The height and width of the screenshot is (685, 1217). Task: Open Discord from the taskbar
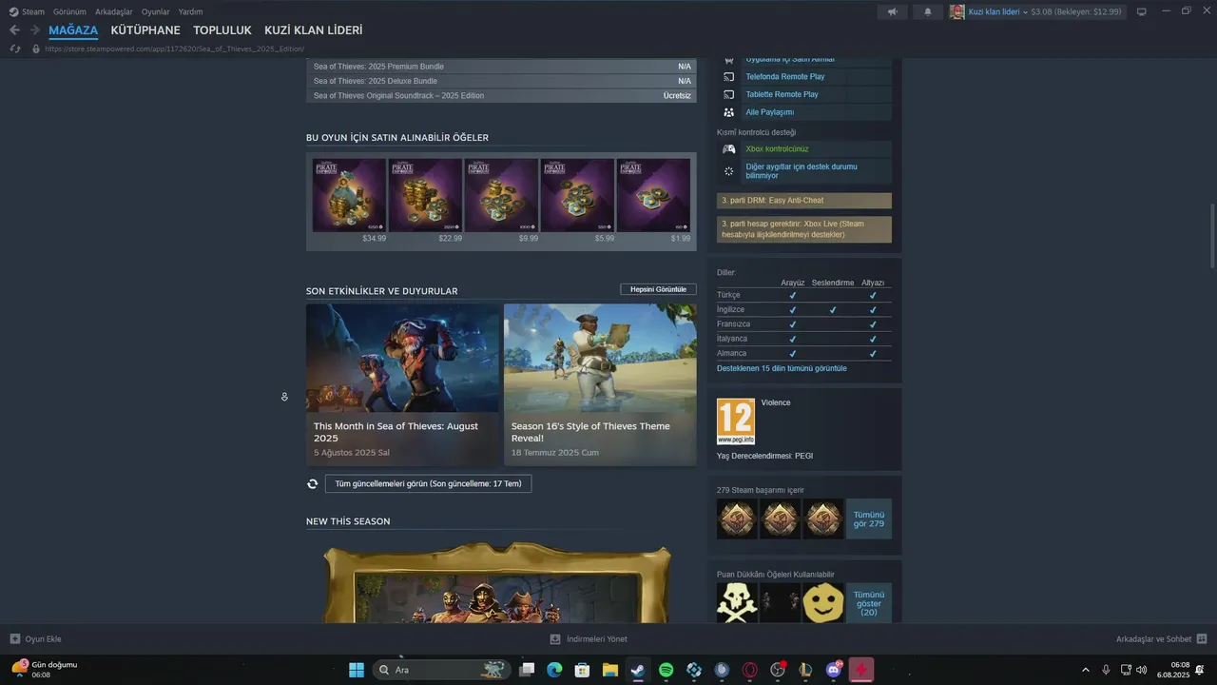[x=834, y=670]
